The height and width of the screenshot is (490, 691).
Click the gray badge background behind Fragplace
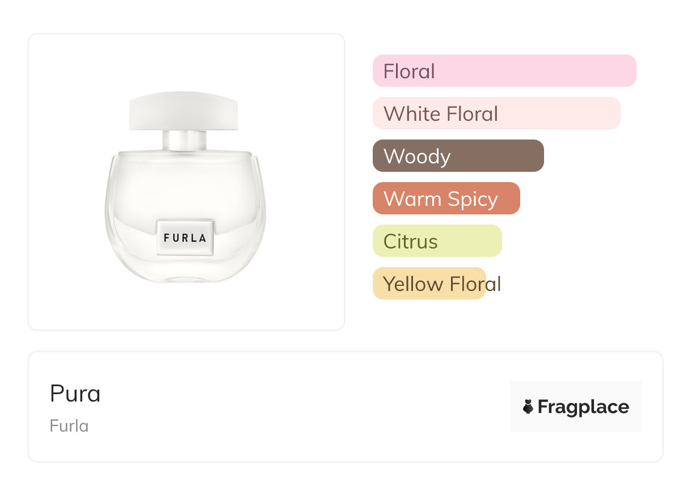pos(575,390)
